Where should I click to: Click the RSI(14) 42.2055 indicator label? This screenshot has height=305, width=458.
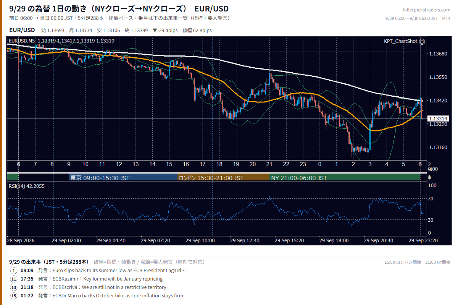[x=27, y=186]
